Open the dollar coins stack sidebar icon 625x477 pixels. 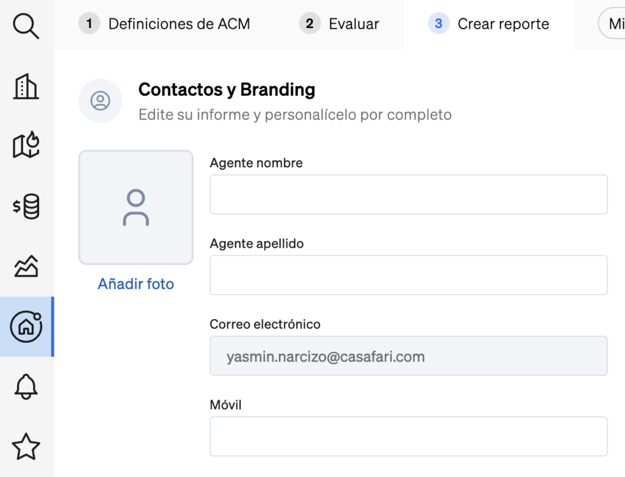pyautogui.click(x=26, y=207)
